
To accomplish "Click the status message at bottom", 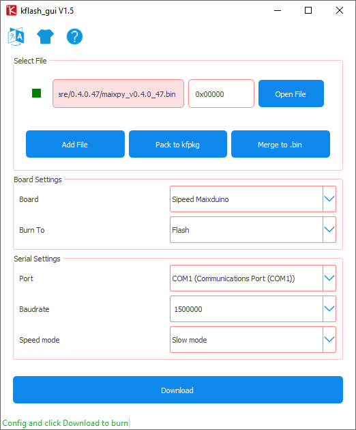I will coord(65,423).
